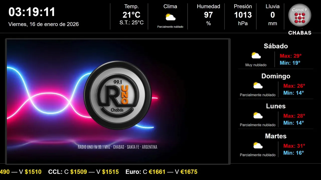Image resolution: width=321 pixels, height=180 pixels.
Task: Click the Humedad heading
Action: pyautogui.click(x=208, y=6)
